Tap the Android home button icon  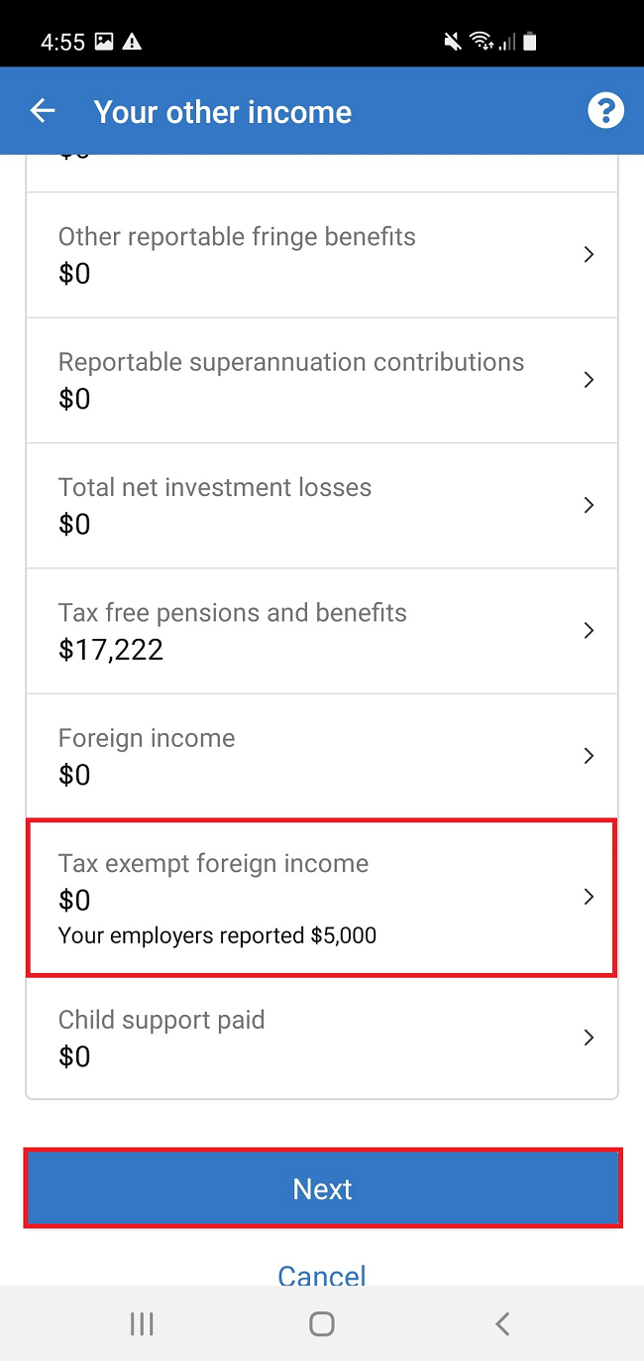pos(321,1323)
